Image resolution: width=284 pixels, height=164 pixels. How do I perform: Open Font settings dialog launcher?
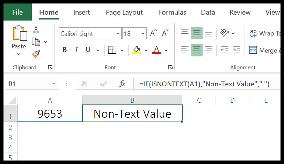pos(170,67)
